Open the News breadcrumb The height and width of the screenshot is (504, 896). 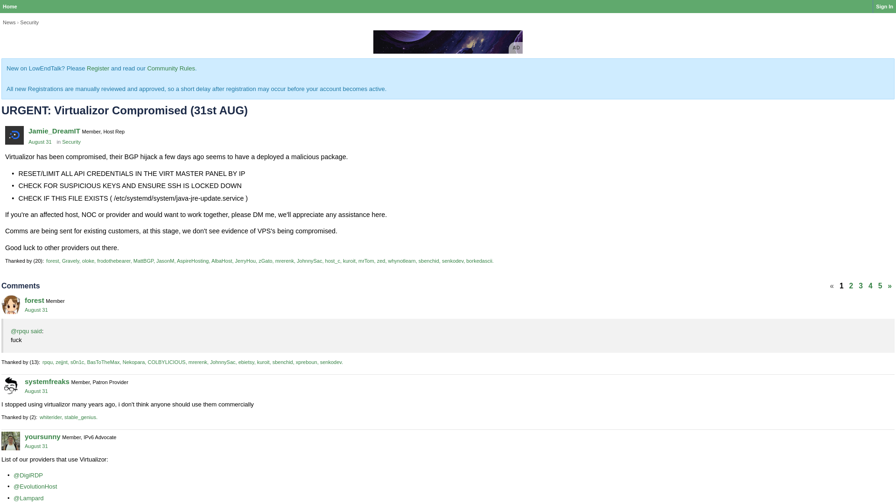pos(9,22)
